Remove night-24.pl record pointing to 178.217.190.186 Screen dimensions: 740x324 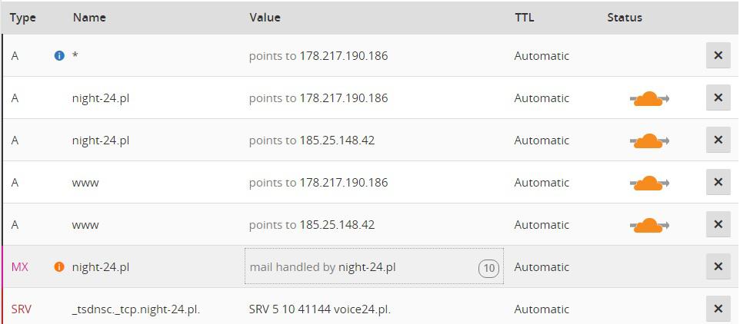click(718, 98)
